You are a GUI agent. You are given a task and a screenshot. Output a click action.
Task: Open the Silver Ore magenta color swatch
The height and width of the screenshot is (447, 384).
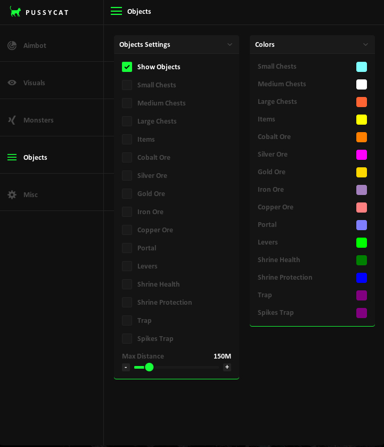[x=362, y=155]
